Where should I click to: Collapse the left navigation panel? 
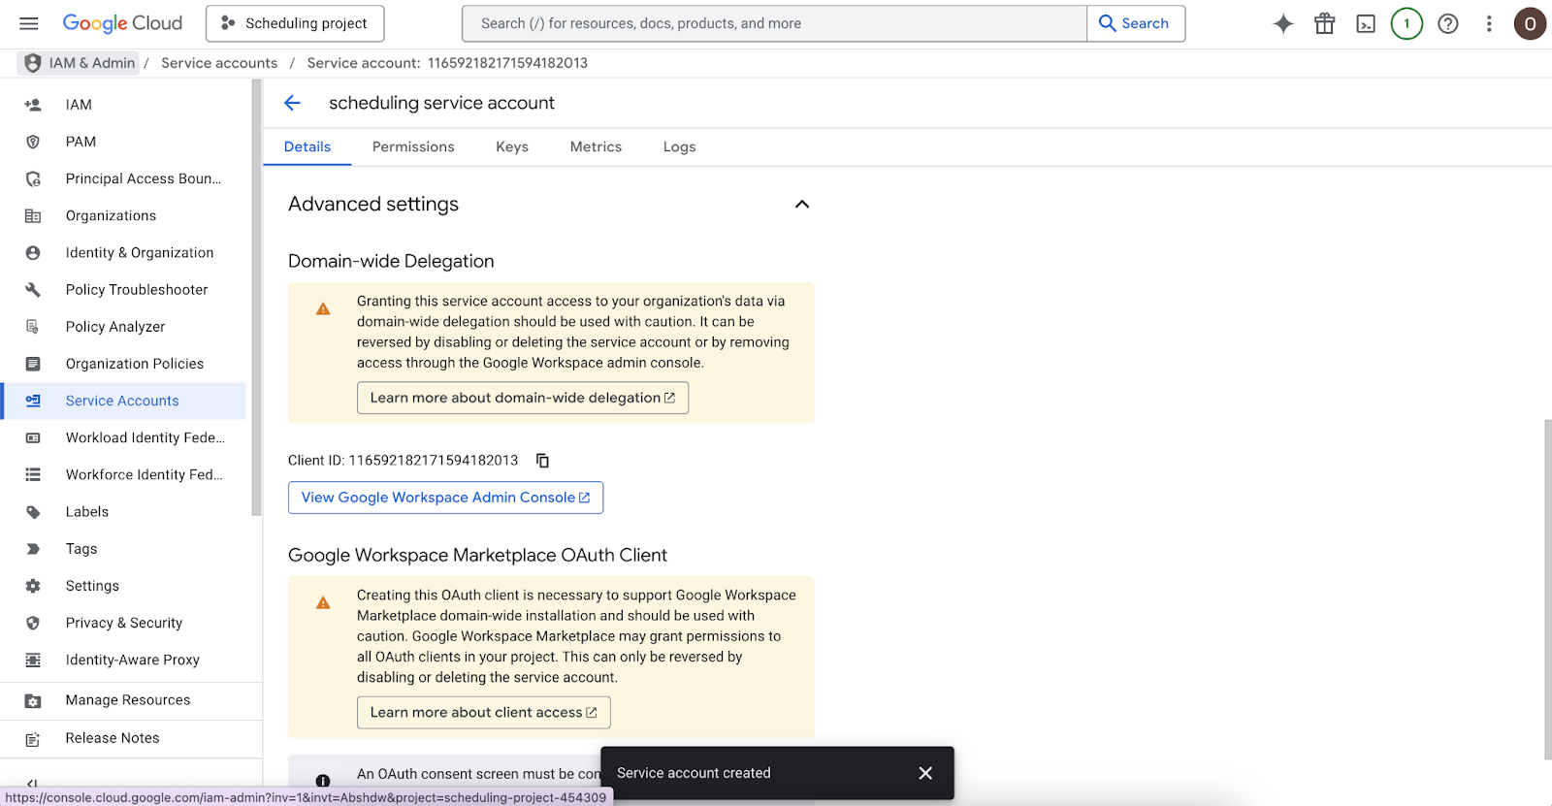point(32,783)
